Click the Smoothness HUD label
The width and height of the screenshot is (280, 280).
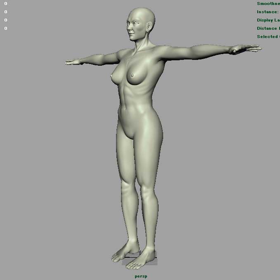[268, 4]
